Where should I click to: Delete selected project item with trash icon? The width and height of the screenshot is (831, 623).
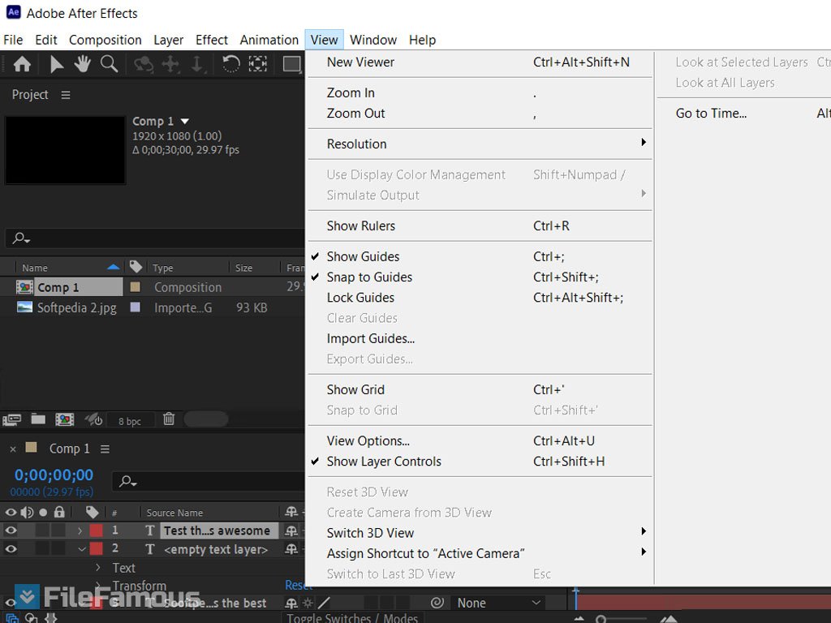point(169,419)
